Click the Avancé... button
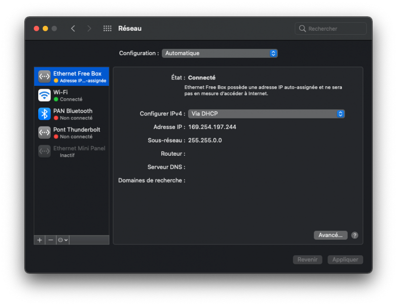Screen dimensions: 397x306 [331, 235]
